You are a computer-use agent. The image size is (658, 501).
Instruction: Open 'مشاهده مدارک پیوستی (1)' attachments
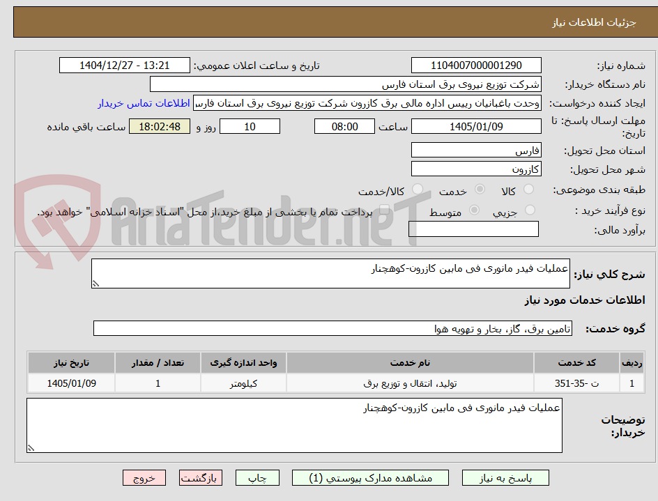pyautogui.click(x=370, y=478)
